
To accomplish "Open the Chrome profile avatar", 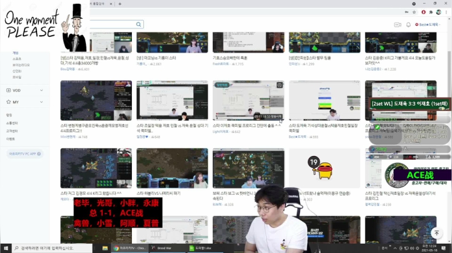I will (438, 12).
